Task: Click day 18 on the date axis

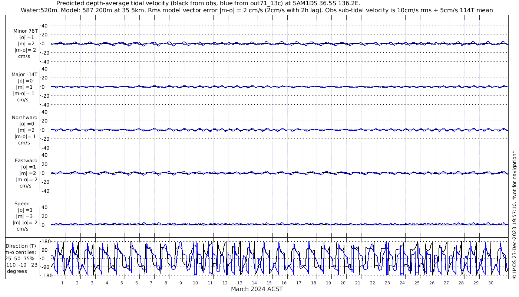Action: click(x=314, y=283)
